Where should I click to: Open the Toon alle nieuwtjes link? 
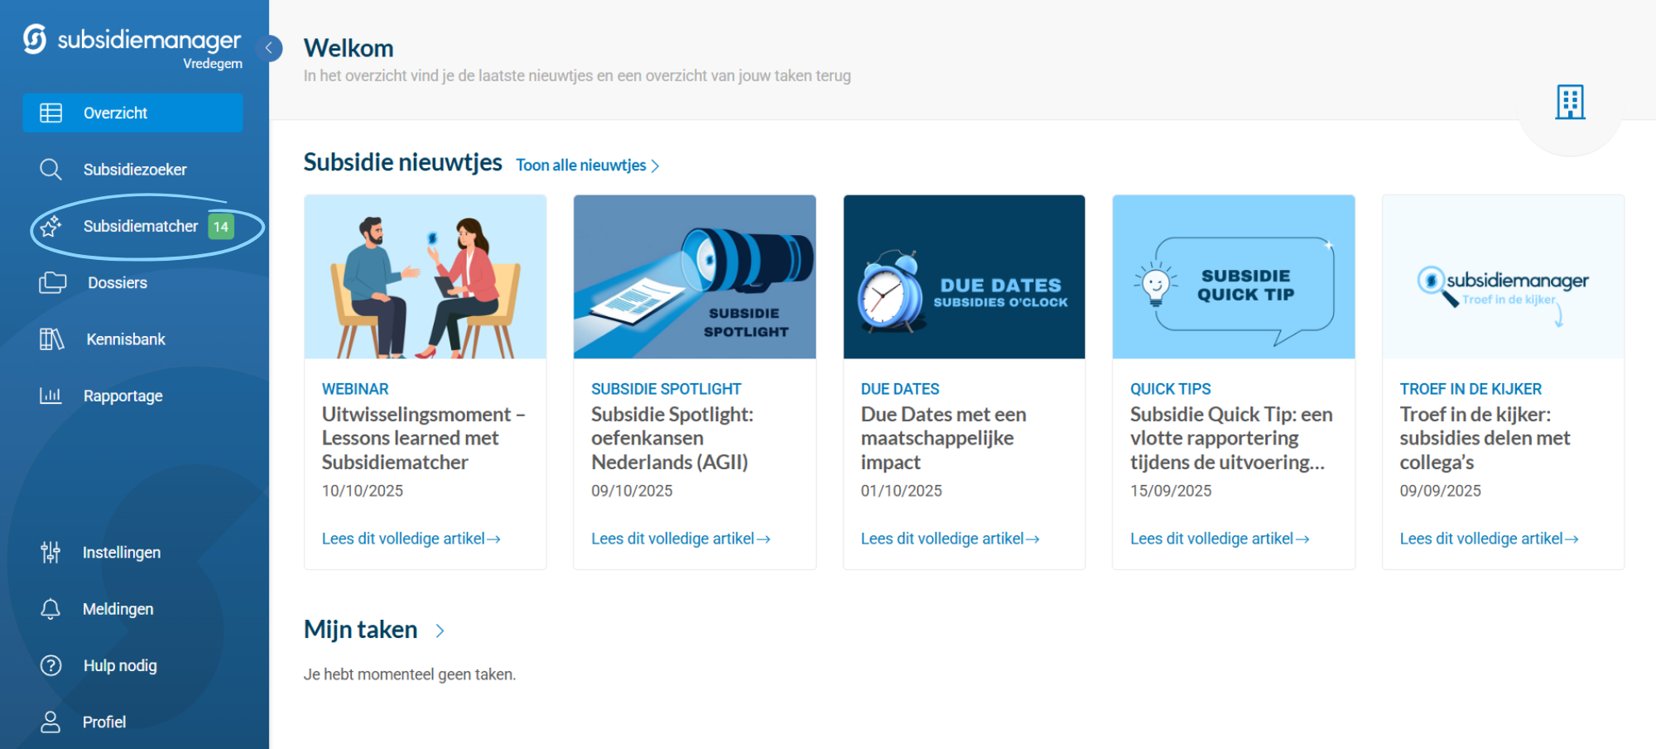(x=587, y=166)
